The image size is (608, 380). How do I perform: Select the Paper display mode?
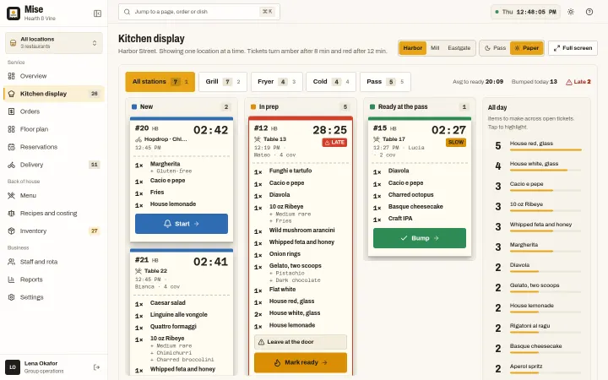(x=527, y=48)
